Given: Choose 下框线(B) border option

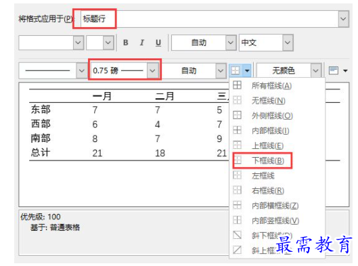Looking at the screenshot, I should 277,160.
